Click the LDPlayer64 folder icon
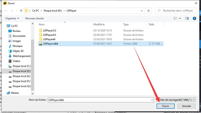The width and height of the screenshot is (201, 113). click(41, 39)
